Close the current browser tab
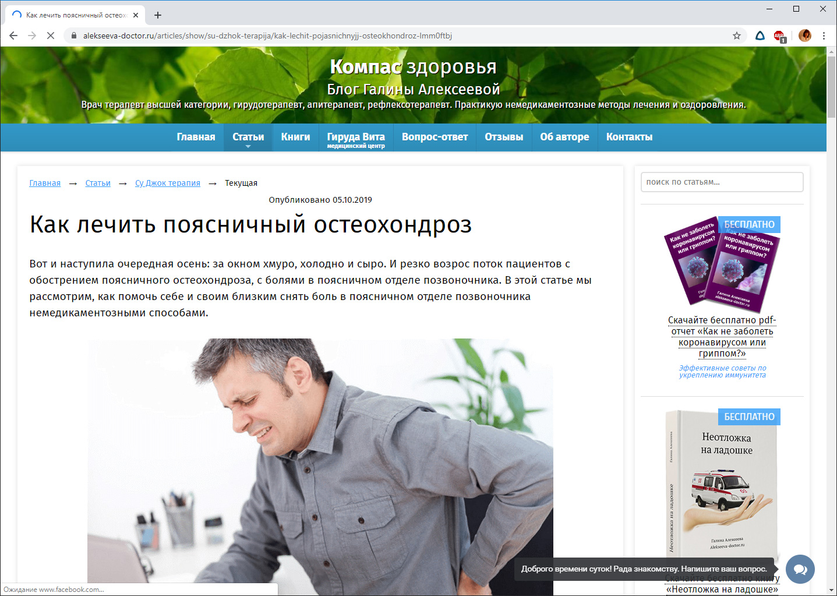The image size is (837, 596). pos(136,15)
